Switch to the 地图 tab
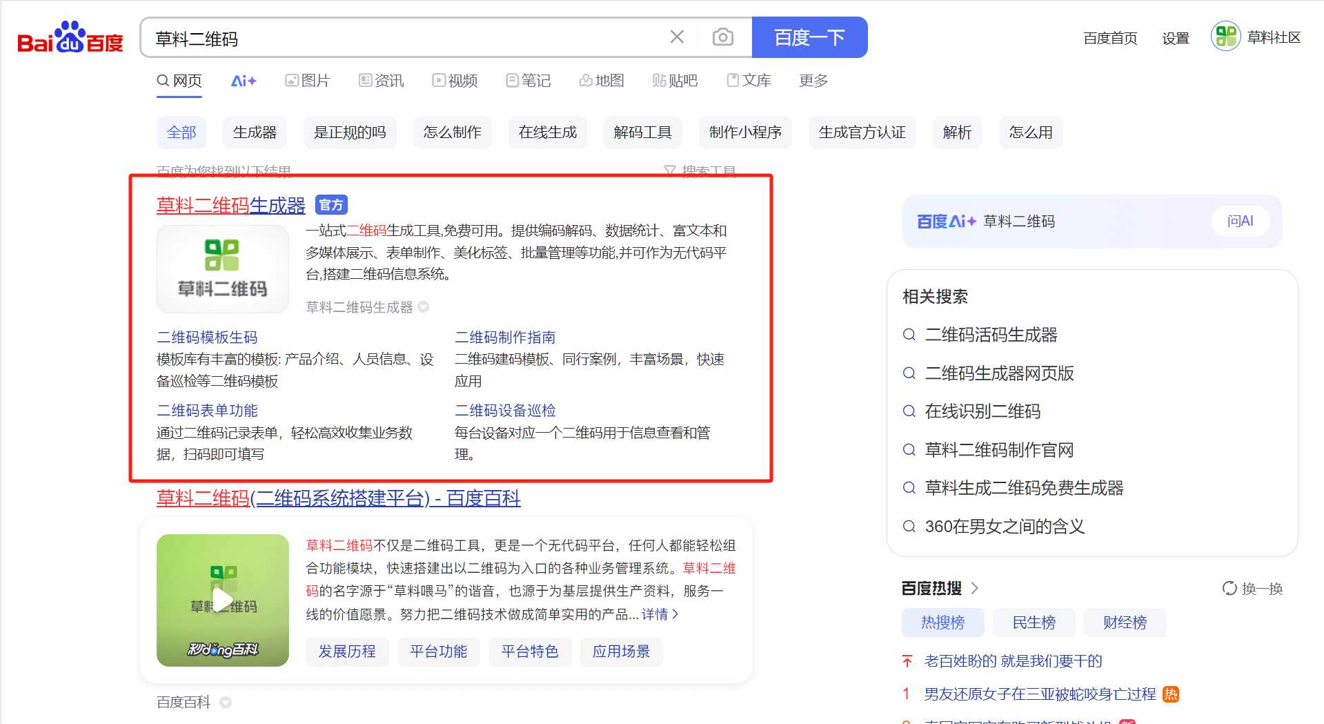 click(602, 81)
